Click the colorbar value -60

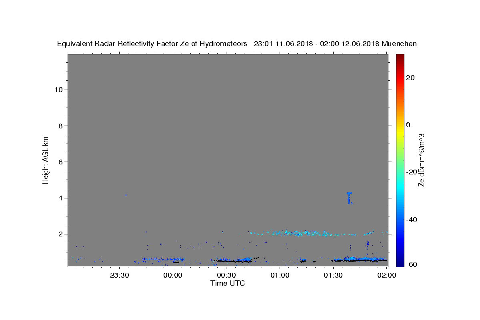pyautogui.click(x=411, y=264)
